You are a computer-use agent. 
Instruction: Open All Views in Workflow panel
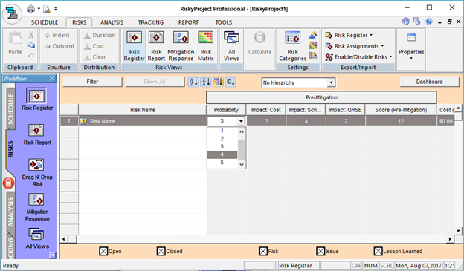pos(37,238)
